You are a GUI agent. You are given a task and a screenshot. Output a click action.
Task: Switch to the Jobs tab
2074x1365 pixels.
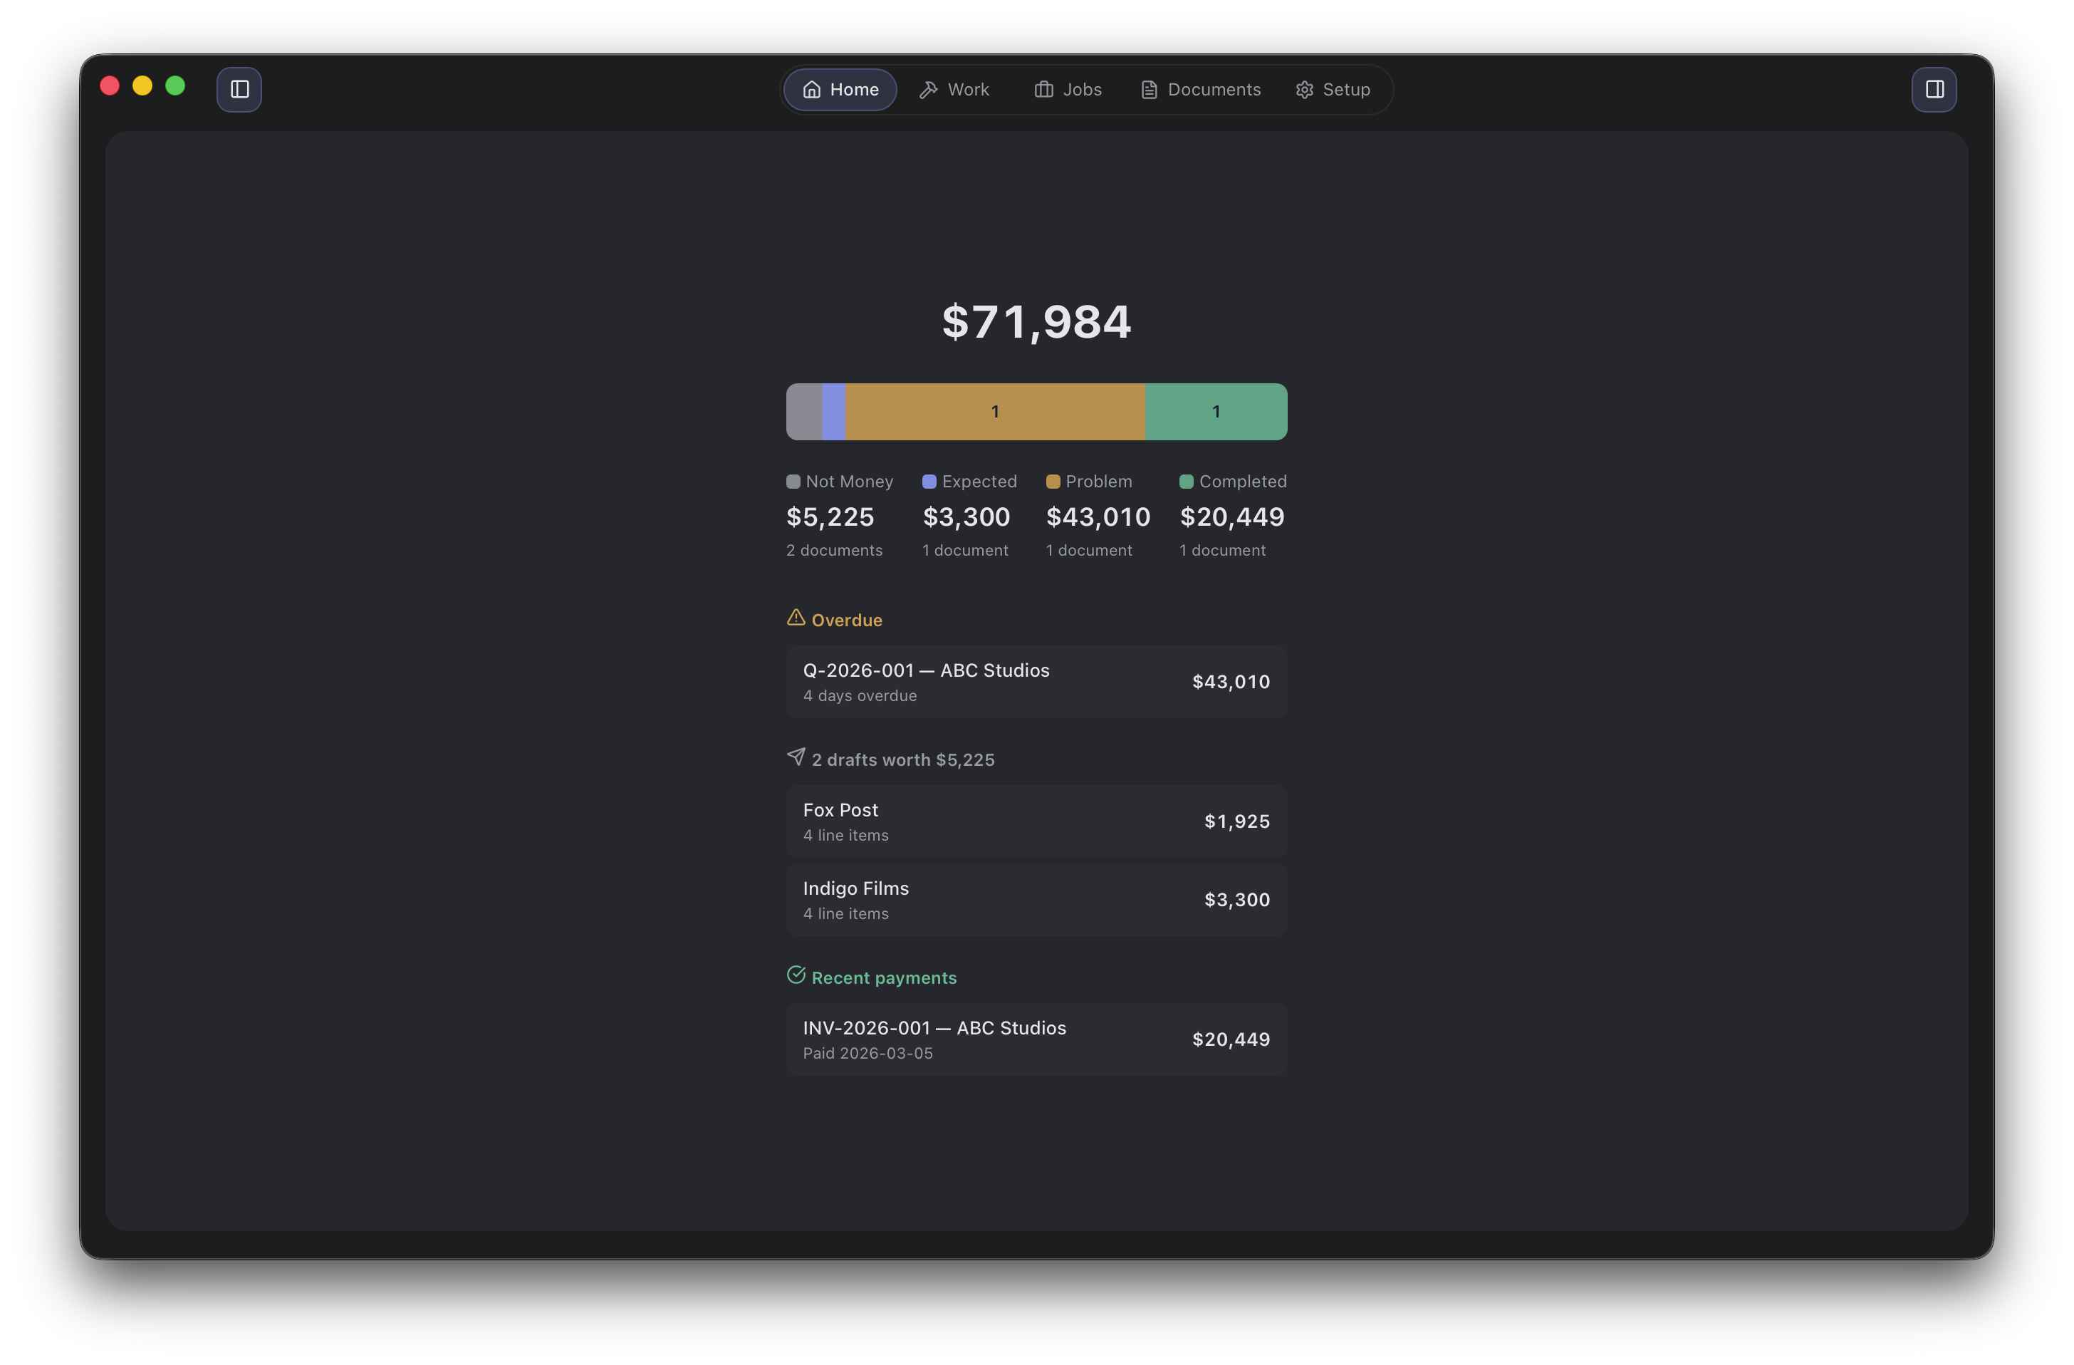[x=1067, y=89]
